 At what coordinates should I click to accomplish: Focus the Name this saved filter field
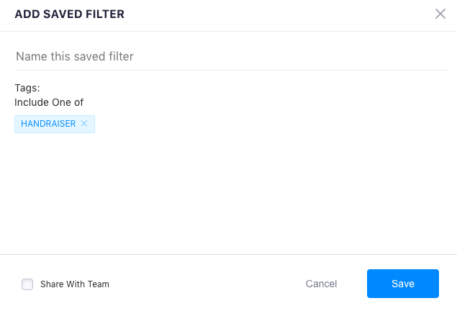pos(230,56)
